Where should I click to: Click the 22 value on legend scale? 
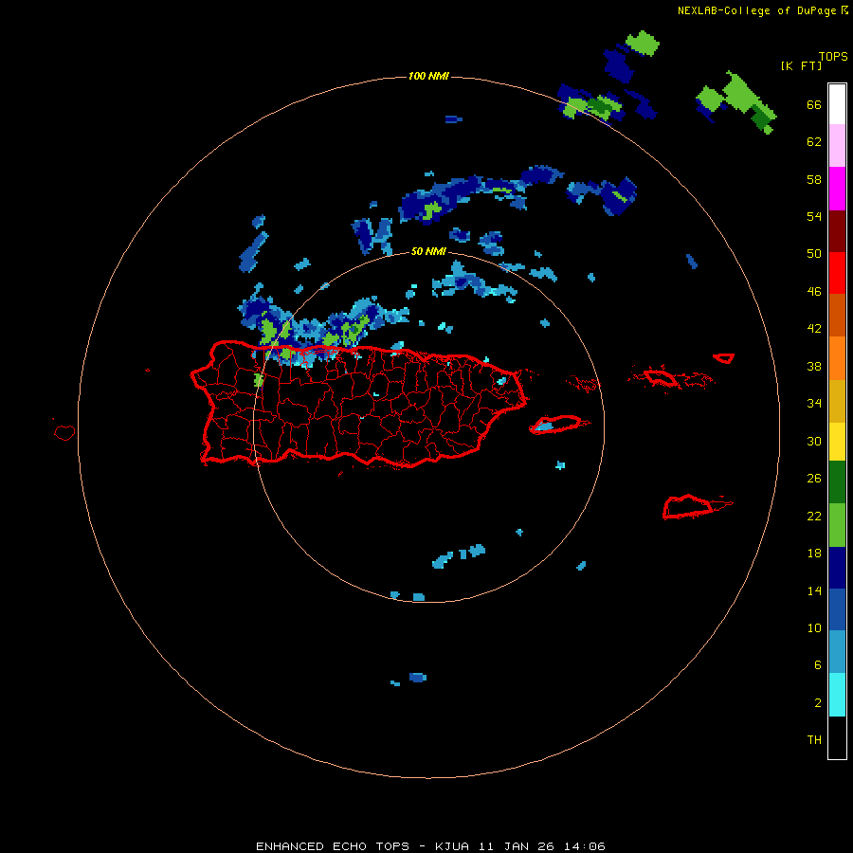point(814,516)
